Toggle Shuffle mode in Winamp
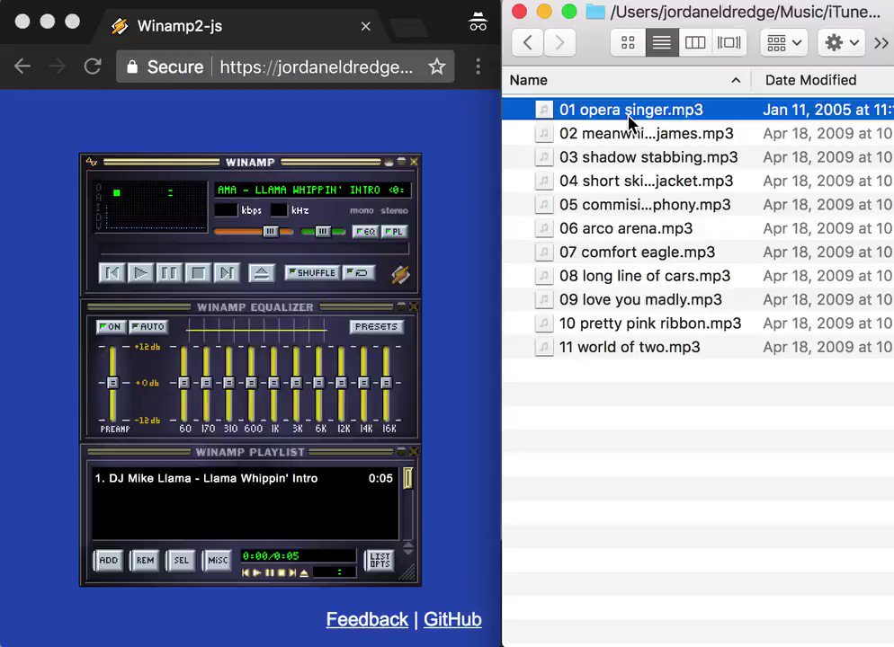This screenshot has width=894, height=647. pyautogui.click(x=312, y=273)
